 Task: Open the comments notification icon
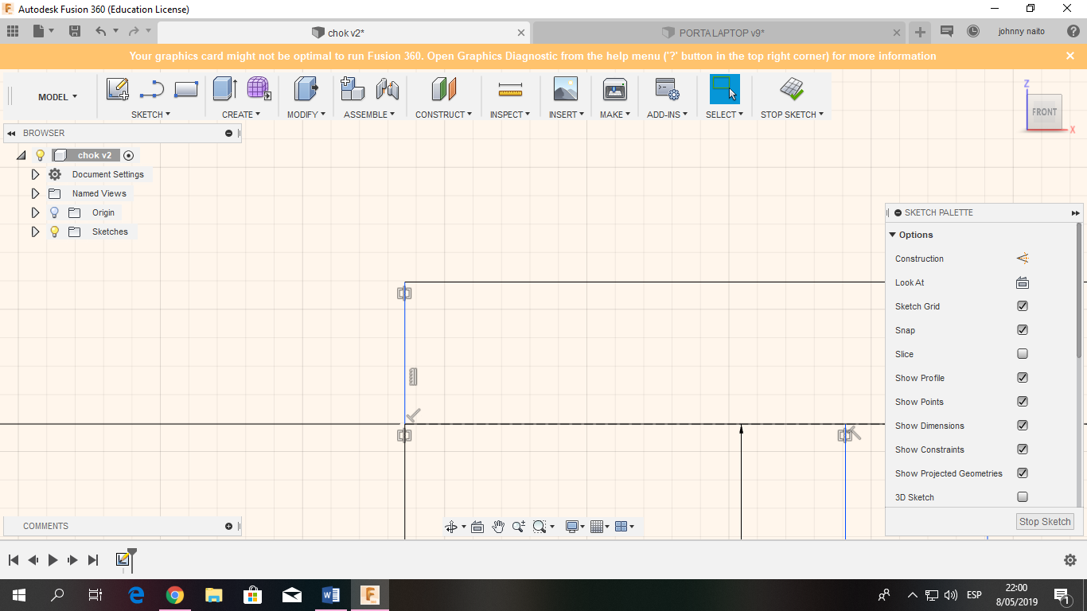[x=947, y=32]
